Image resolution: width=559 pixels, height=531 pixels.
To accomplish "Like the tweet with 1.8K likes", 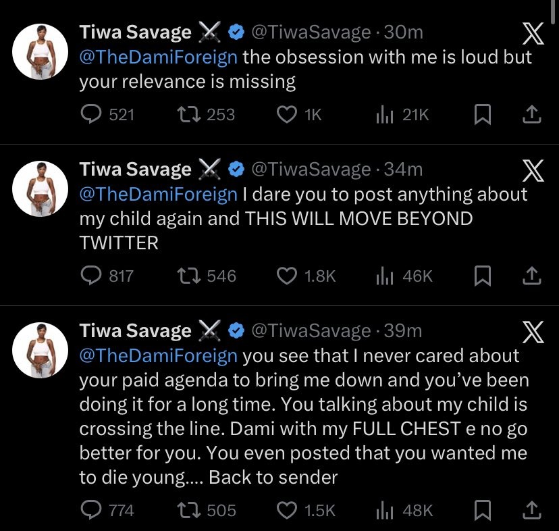I will [x=288, y=276].
